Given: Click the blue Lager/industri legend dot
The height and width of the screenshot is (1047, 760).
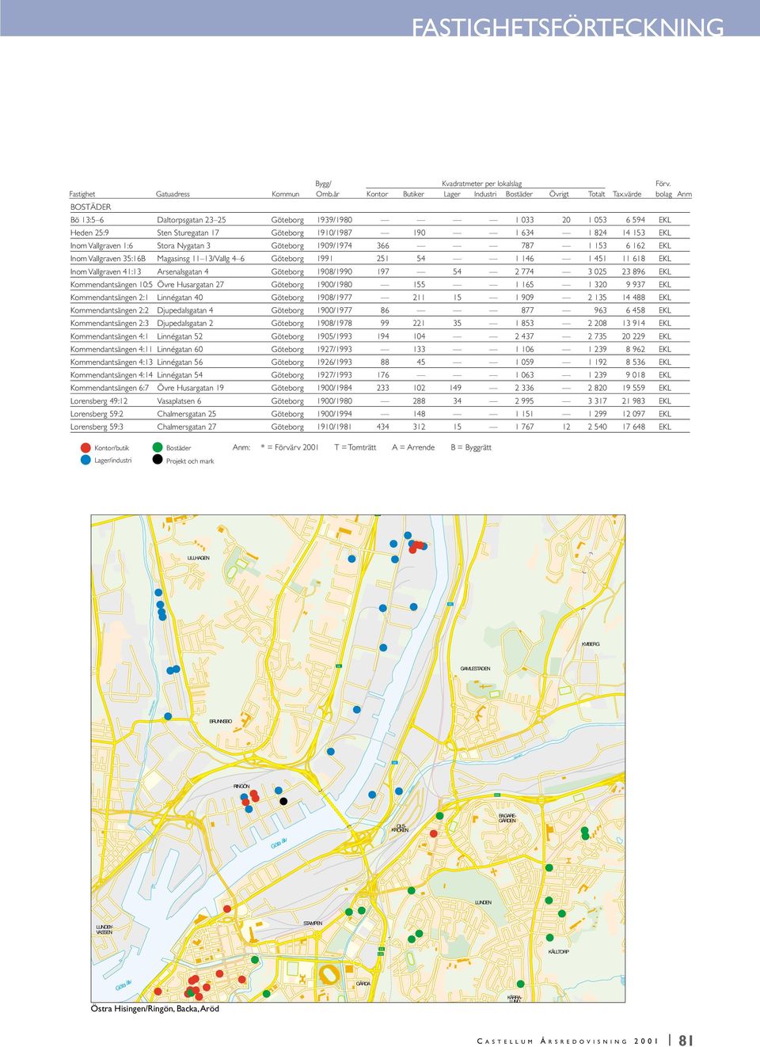Looking at the screenshot, I should pos(85,460).
